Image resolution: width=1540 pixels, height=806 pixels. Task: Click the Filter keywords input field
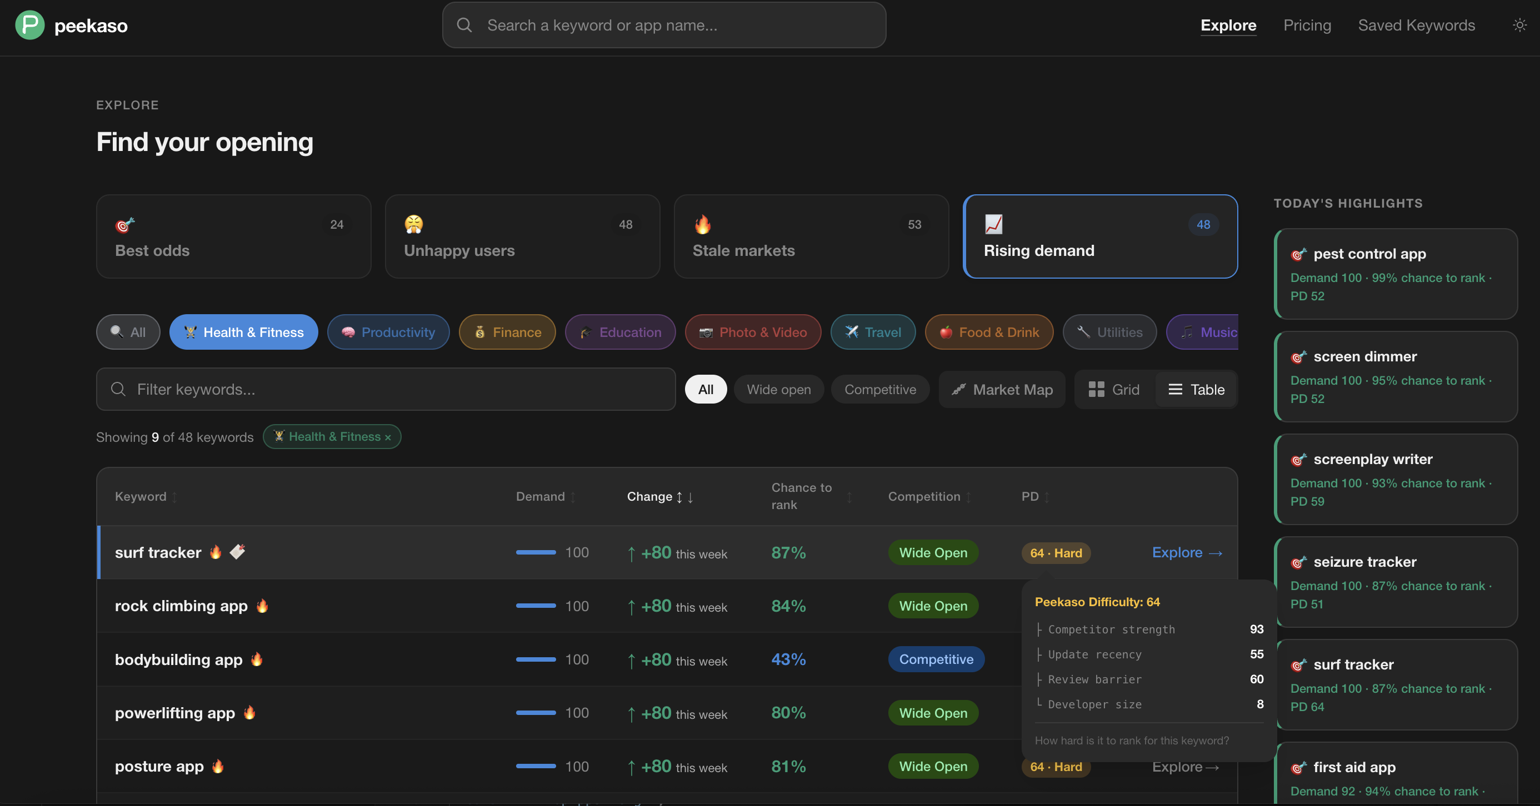(386, 390)
